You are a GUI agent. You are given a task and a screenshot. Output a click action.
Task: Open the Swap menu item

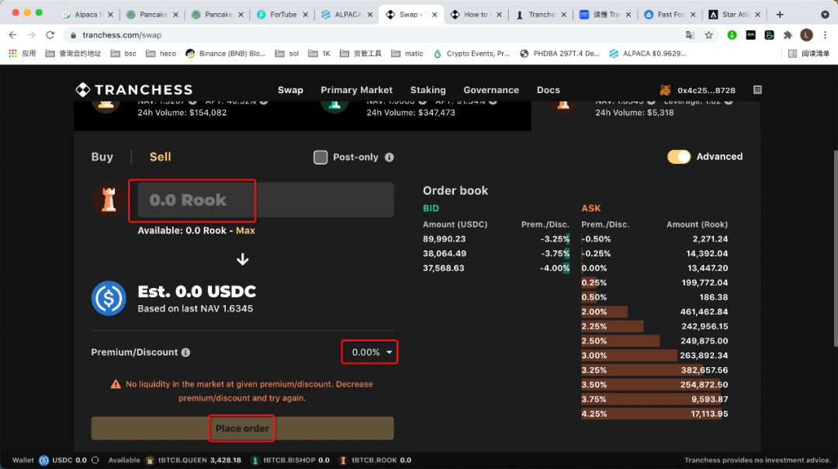pyautogui.click(x=290, y=90)
